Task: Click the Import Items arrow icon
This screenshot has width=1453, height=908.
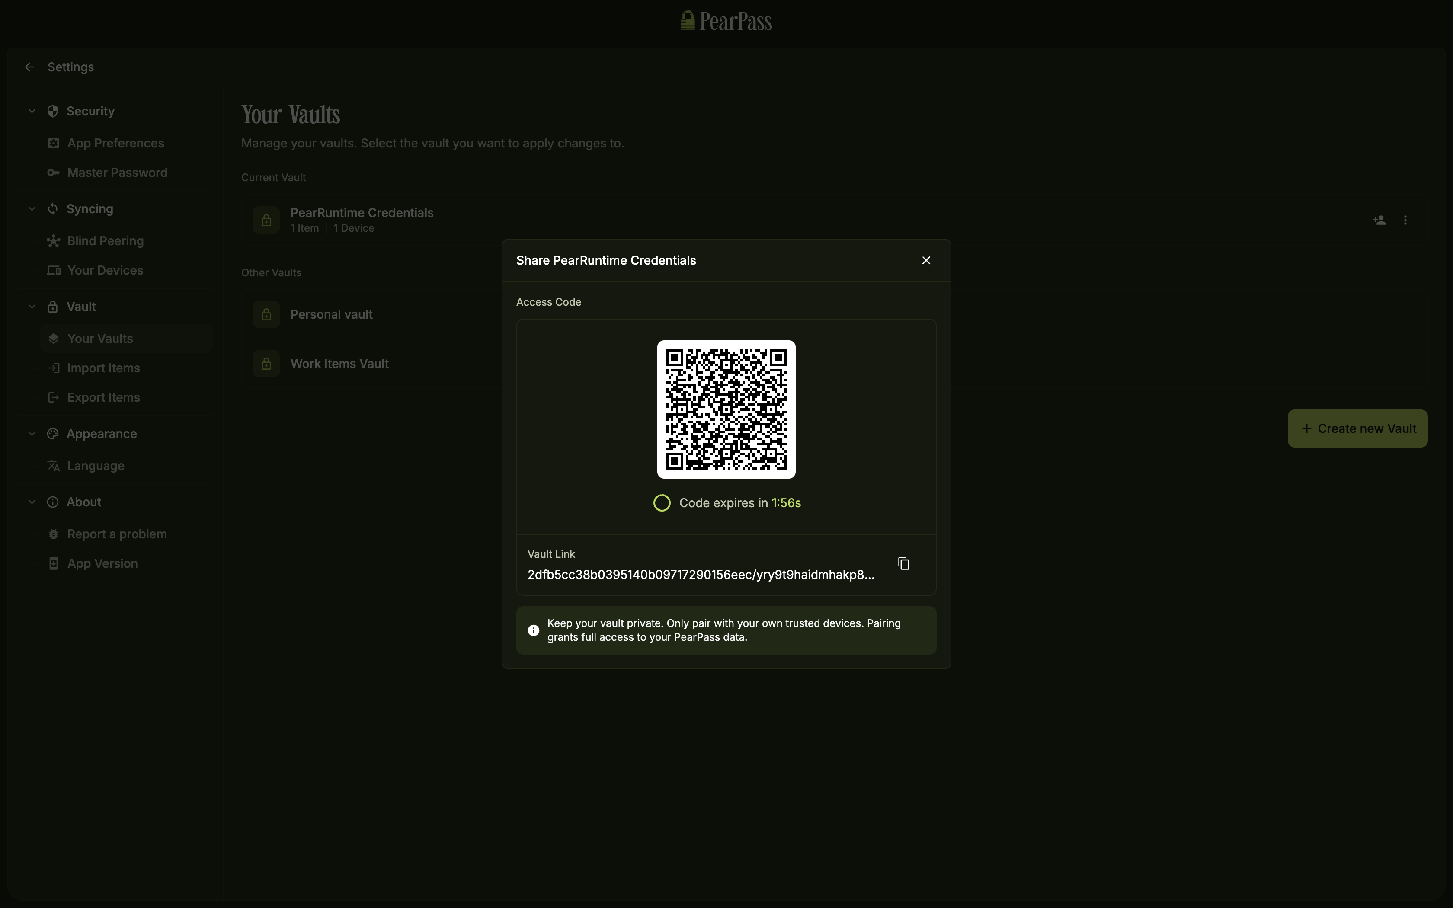Action: coord(54,368)
